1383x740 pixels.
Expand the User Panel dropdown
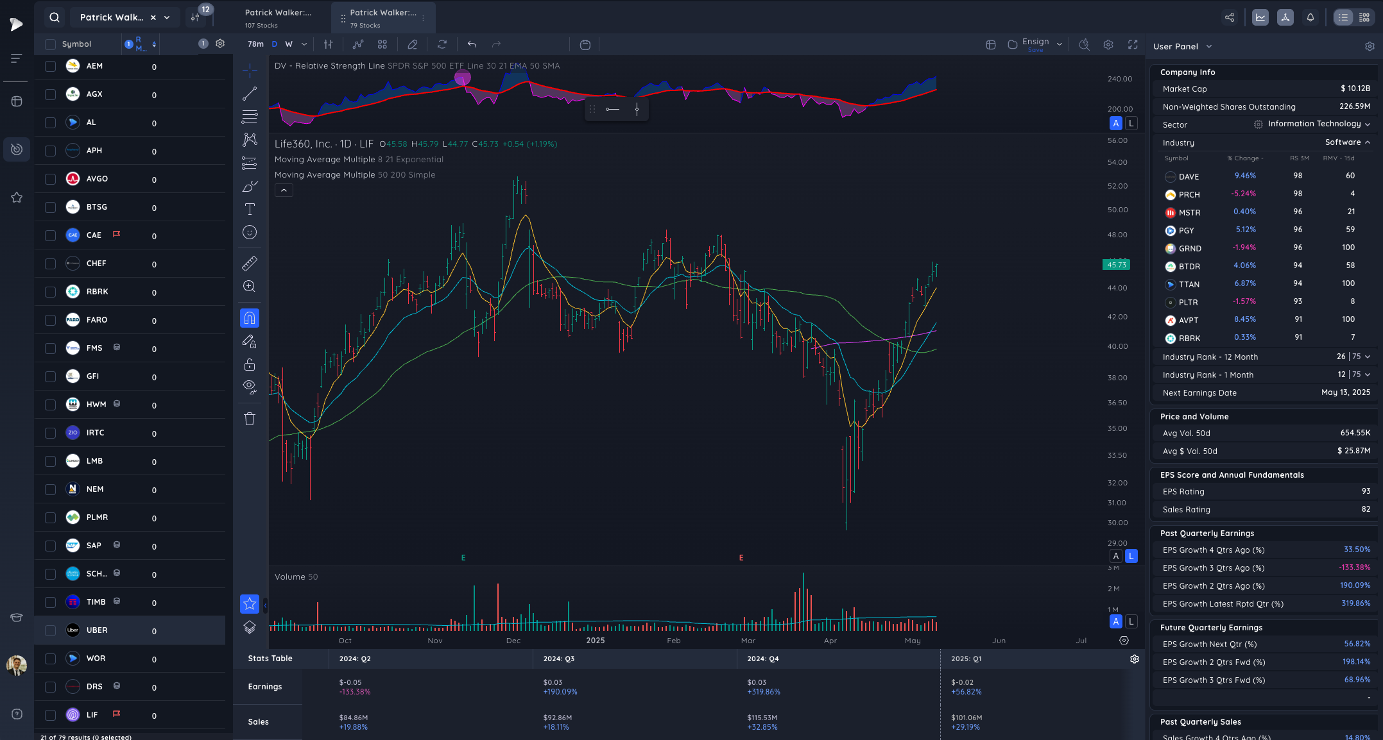point(1209,46)
